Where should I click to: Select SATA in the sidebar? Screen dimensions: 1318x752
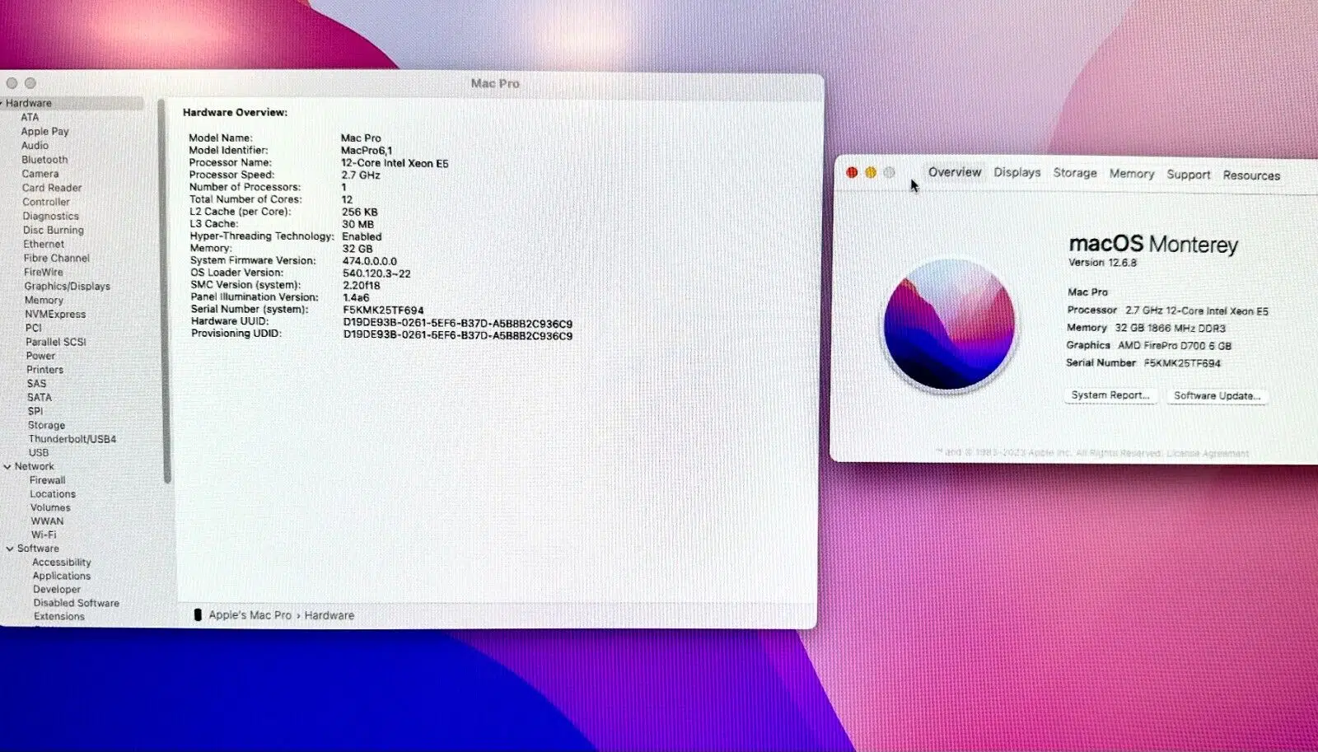pyautogui.click(x=40, y=397)
